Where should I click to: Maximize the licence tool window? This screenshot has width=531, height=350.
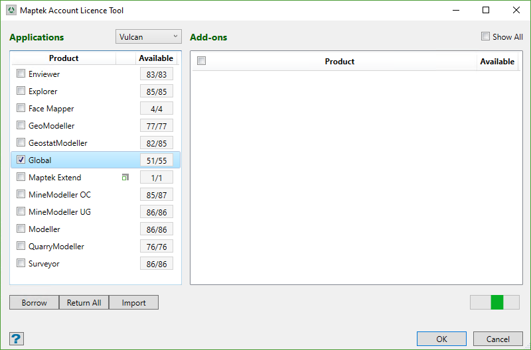486,10
